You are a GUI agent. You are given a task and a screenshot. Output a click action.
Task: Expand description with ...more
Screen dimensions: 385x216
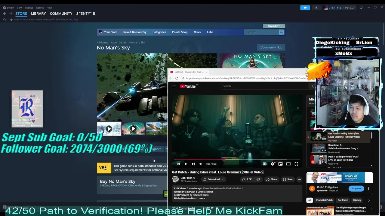pos(201,198)
